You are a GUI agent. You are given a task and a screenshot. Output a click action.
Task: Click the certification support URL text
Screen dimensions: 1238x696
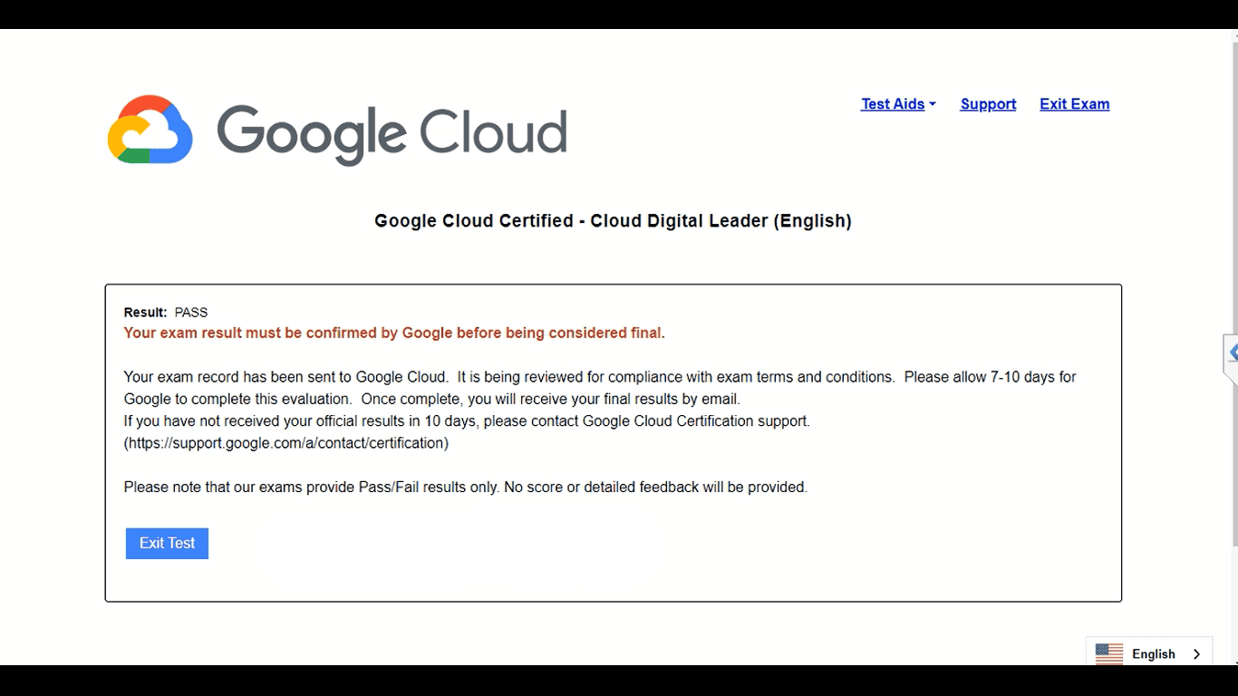(x=286, y=443)
